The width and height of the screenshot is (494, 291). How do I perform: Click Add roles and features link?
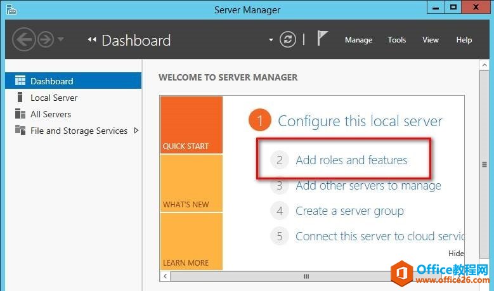[x=351, y=160]
